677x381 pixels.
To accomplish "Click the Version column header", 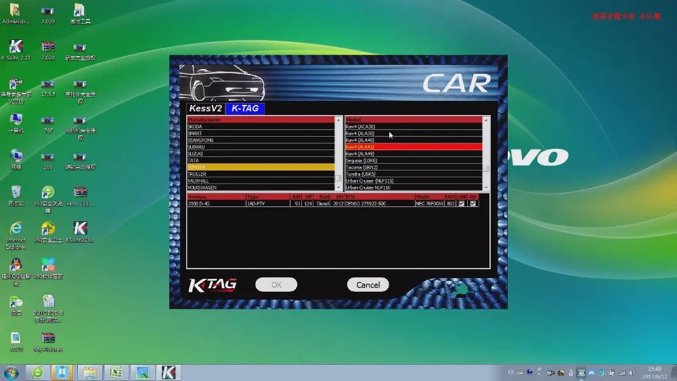I will click(217, 197).
